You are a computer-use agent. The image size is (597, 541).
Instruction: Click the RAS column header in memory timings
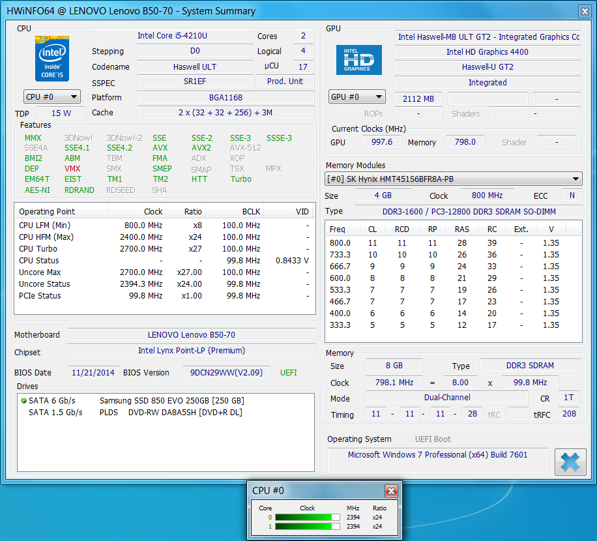[x=462, y=229]
